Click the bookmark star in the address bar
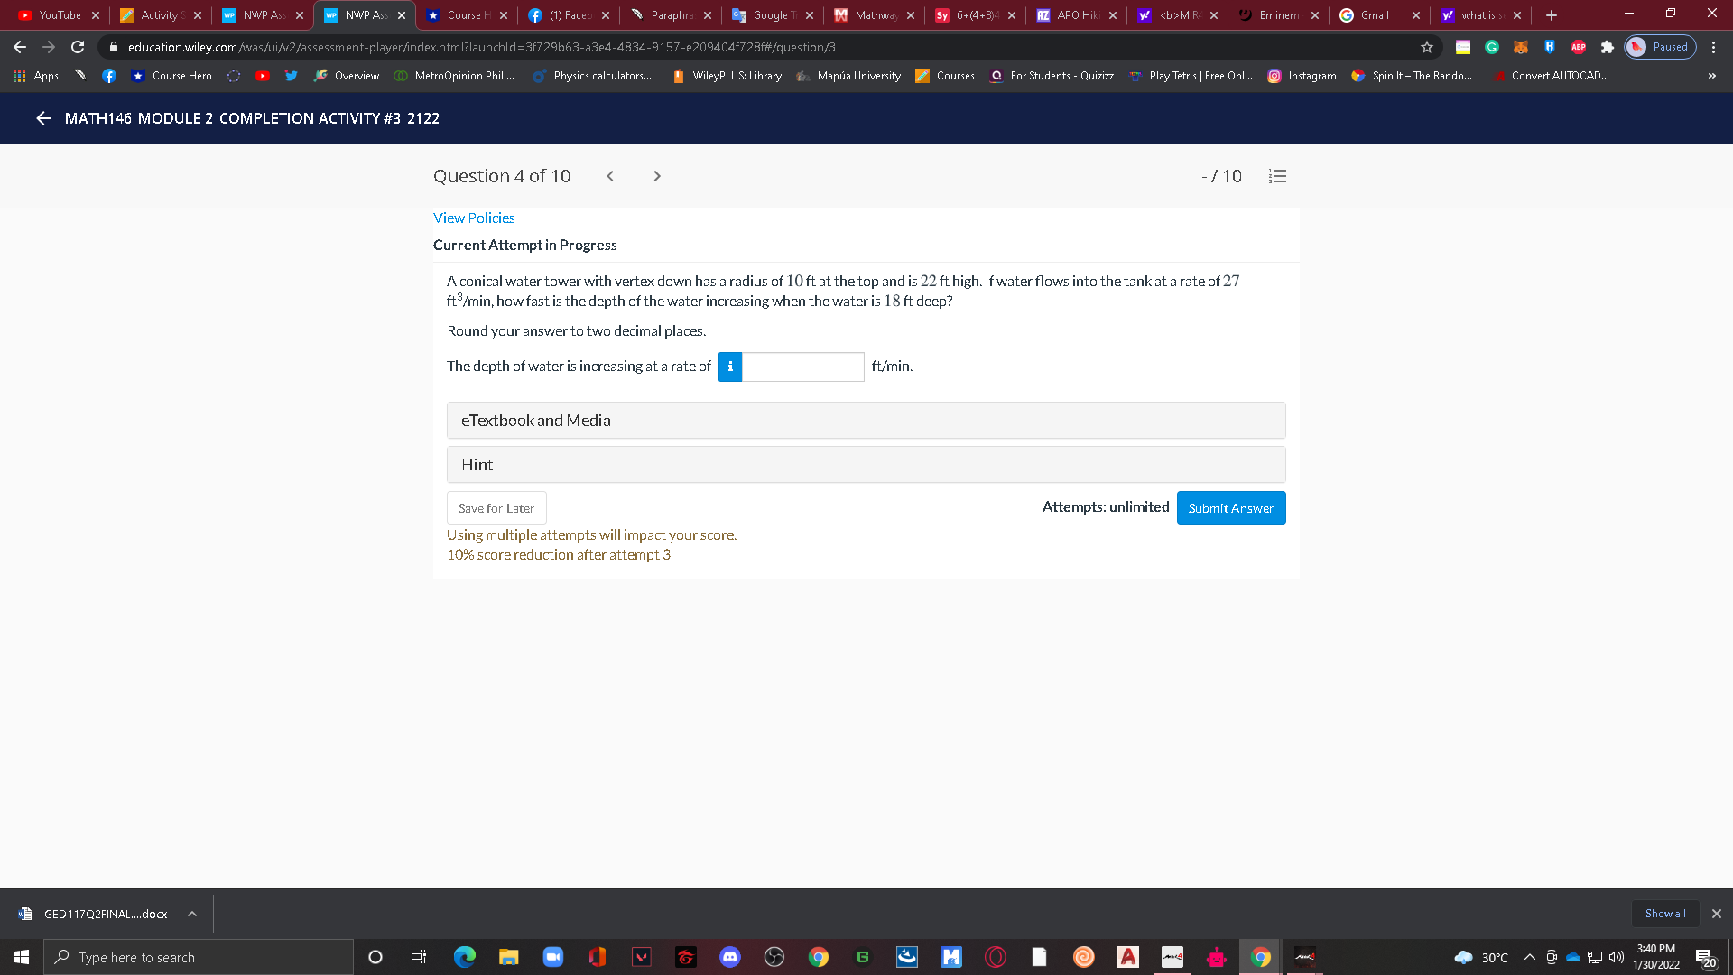Viewport: 1733px width, 975px height. coord(1424,47)
